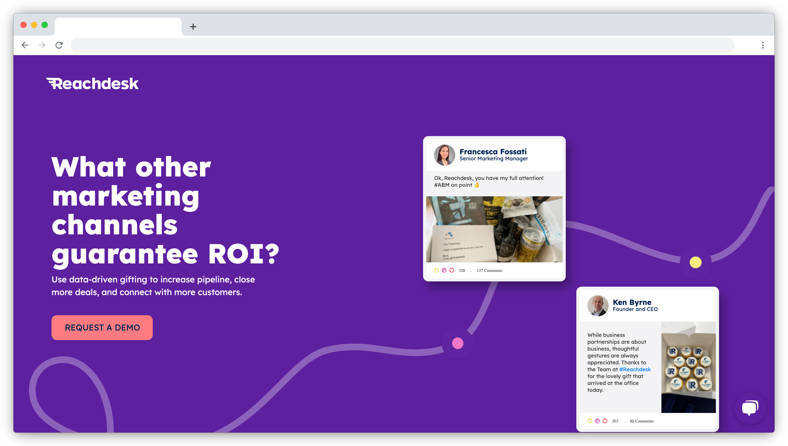Open the browser options kebab menu
788x446 pixels.
coord(763,45)
